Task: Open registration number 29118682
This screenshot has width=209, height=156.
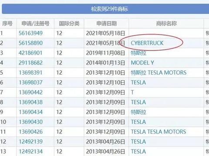Action: click(30, 63)
